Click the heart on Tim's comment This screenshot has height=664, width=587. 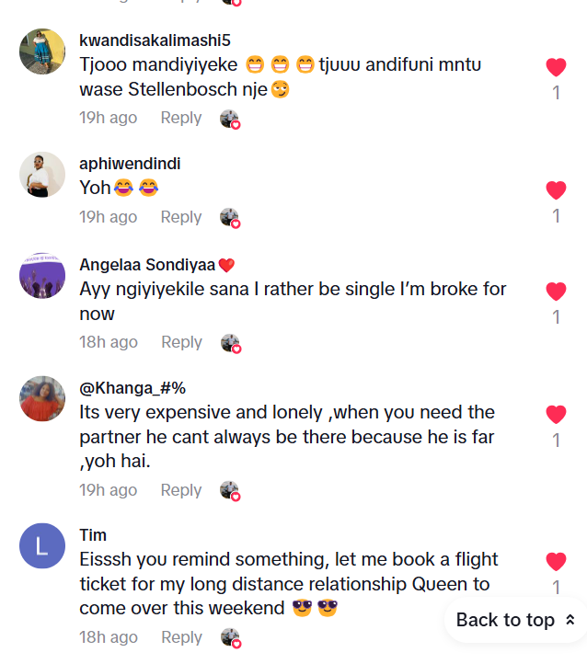556,562
